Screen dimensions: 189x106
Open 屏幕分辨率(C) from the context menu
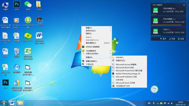97,61
